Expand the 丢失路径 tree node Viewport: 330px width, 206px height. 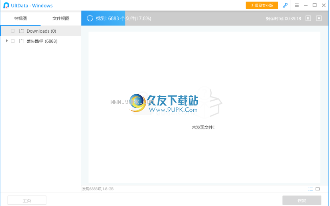click(x=7, y=41)
